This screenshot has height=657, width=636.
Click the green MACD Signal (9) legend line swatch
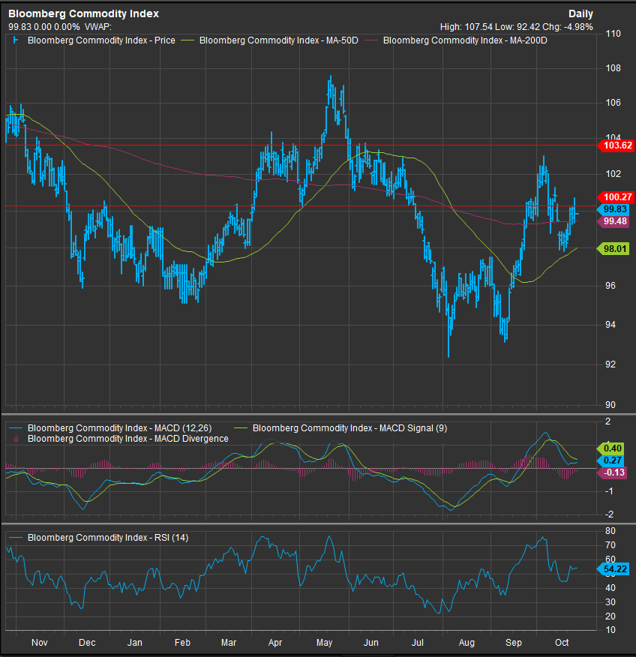coord(241,428)
